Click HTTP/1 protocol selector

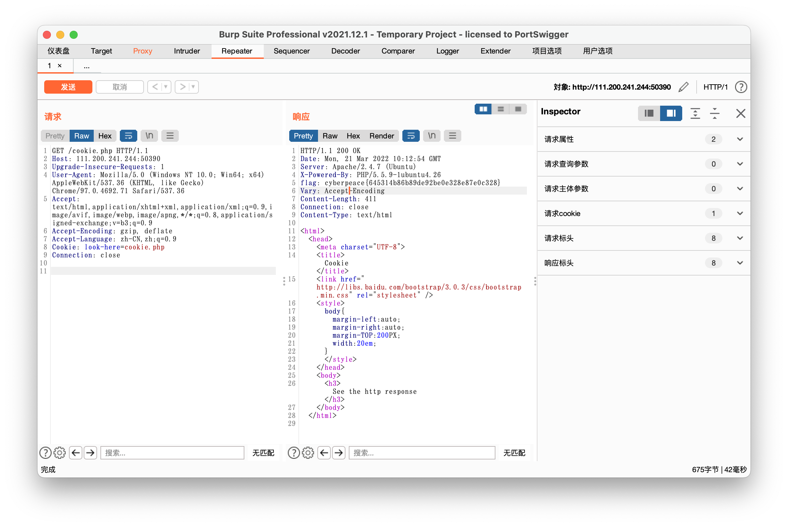[715, 87]
